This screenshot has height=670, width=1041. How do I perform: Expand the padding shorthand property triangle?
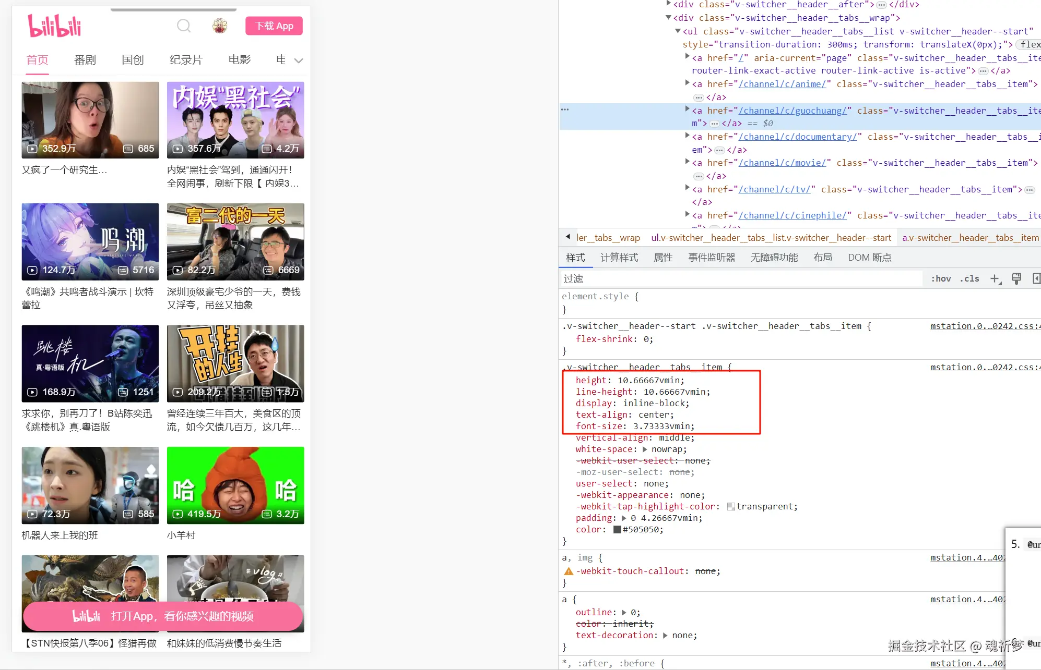(624, 518)
